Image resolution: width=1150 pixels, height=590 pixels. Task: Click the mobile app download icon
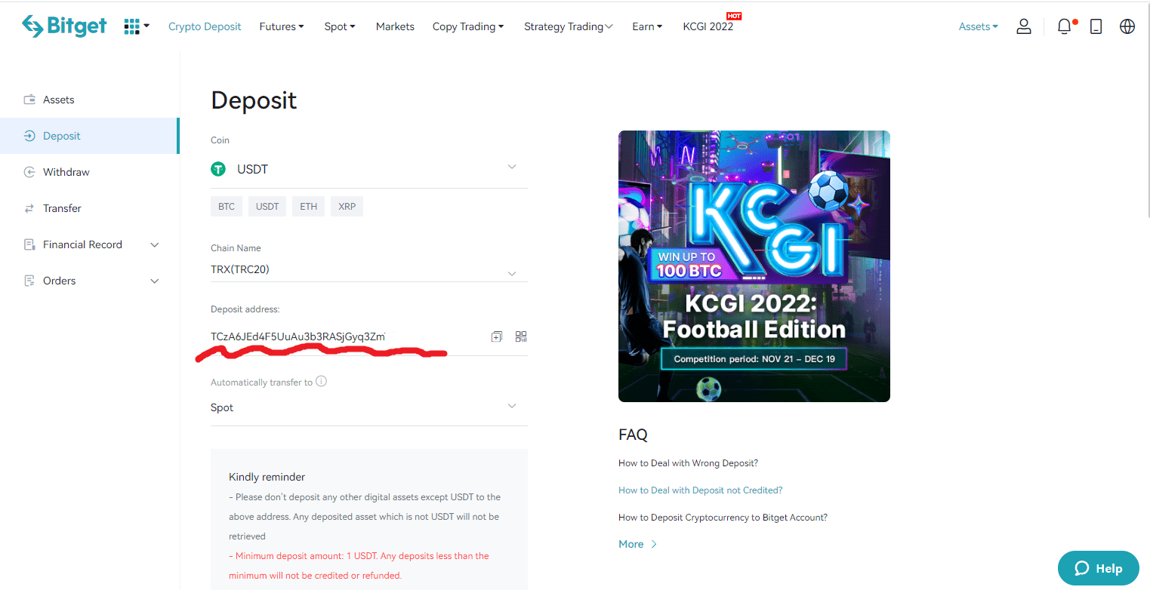1096,26
